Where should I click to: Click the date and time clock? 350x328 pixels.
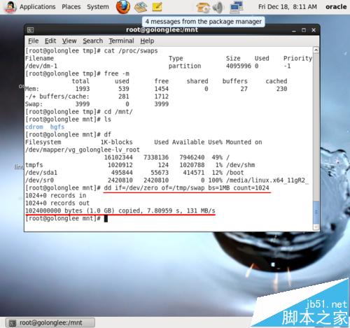coord(288,7)
